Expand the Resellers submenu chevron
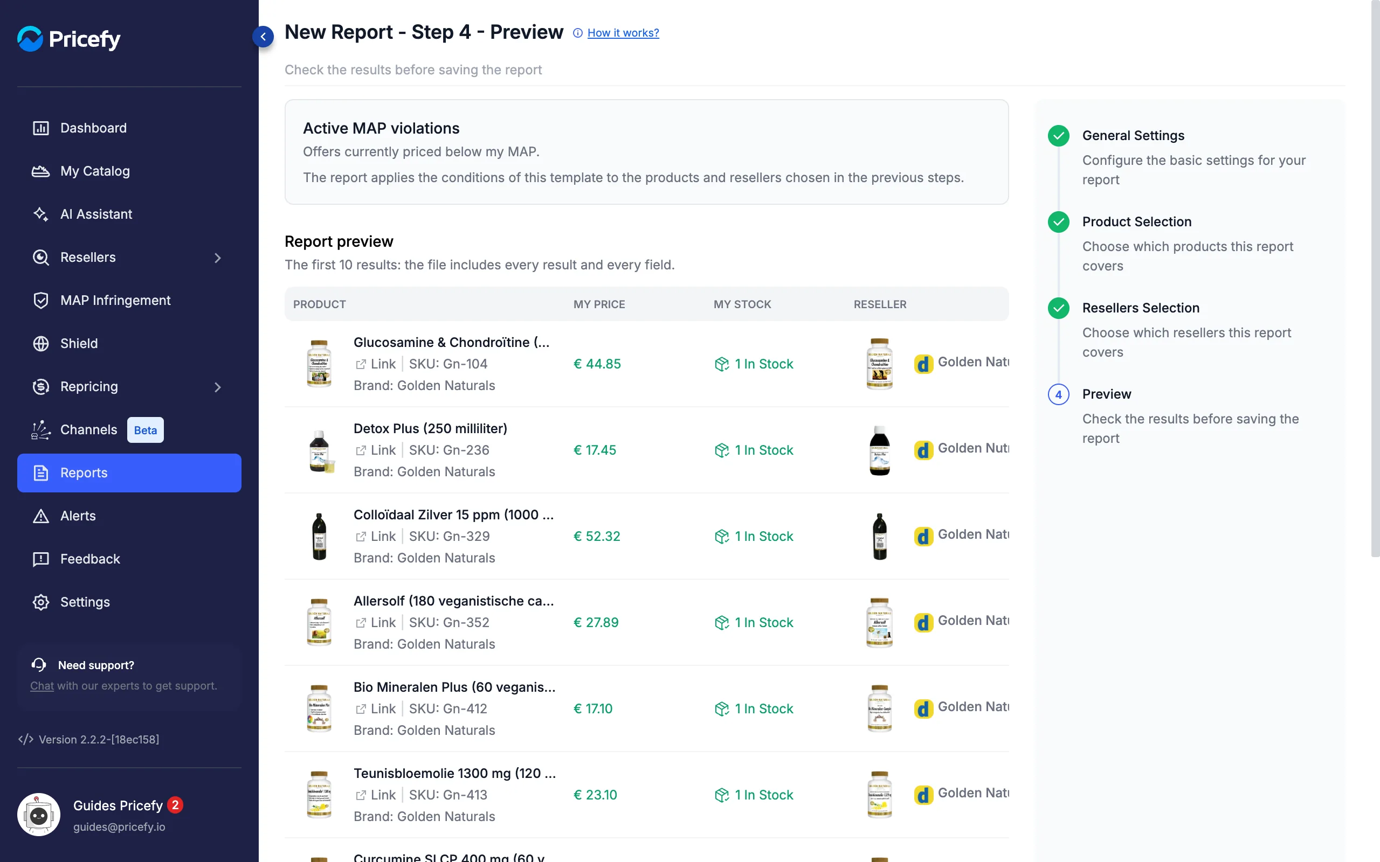Screen dimensions: 1380x862 (217, 258)
